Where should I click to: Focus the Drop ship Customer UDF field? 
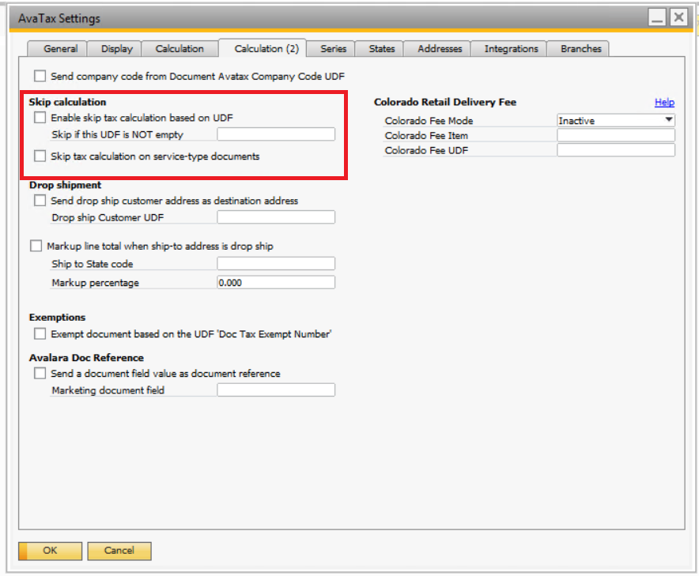(x=276, y=217)
